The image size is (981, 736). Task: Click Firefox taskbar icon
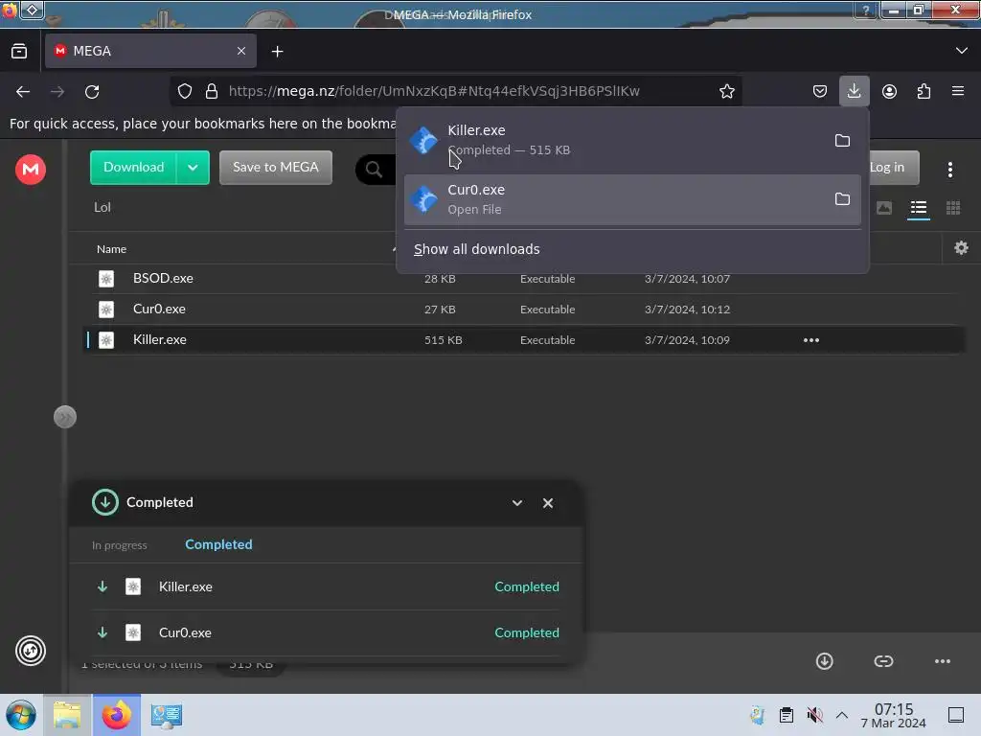117,715
